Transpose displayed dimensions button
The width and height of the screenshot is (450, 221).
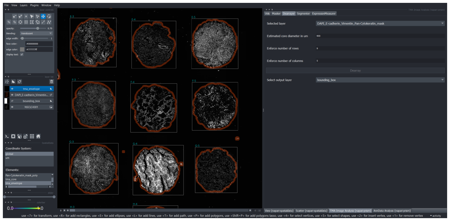click(26, 136)
